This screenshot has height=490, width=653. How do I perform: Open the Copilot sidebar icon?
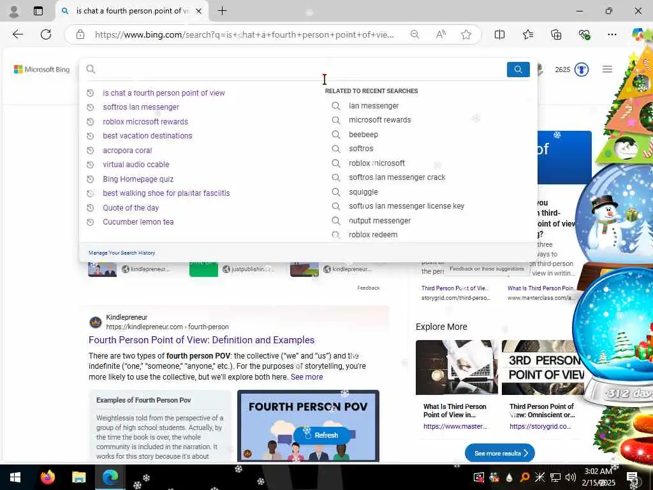pyautogui.click(x=639, y=34)
